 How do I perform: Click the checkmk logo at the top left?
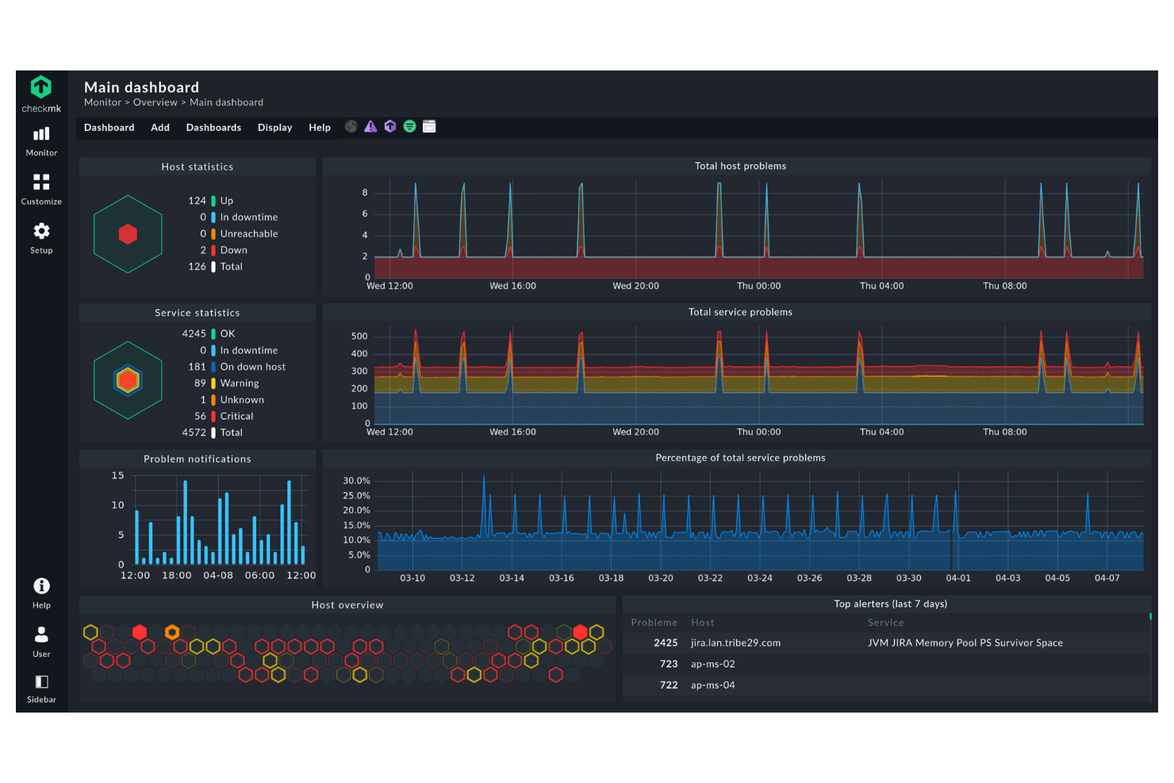click(x=40, y=87)
